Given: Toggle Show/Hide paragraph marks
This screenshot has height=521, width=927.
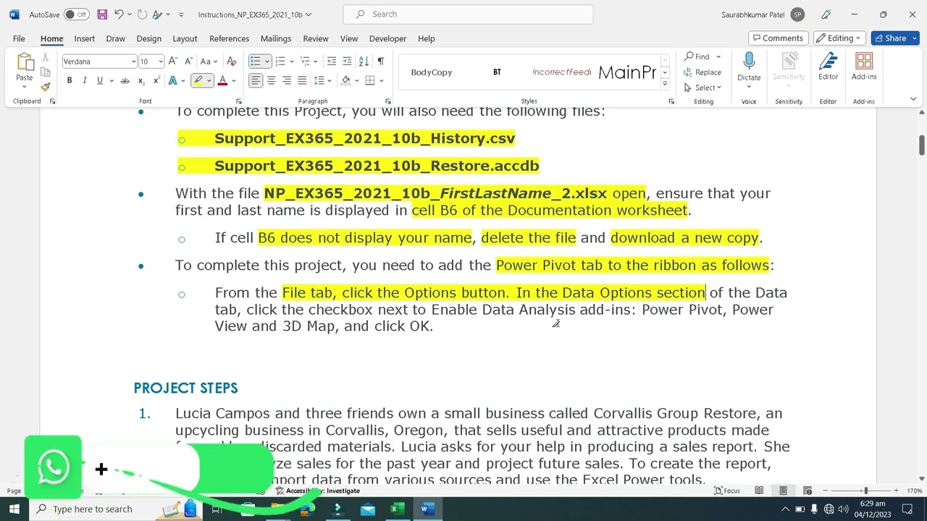Looking at the screenshot, I should coord(381,62).
